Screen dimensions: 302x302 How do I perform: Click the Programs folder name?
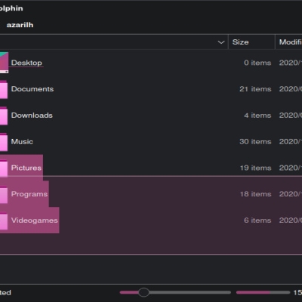[x=29, y=194]
